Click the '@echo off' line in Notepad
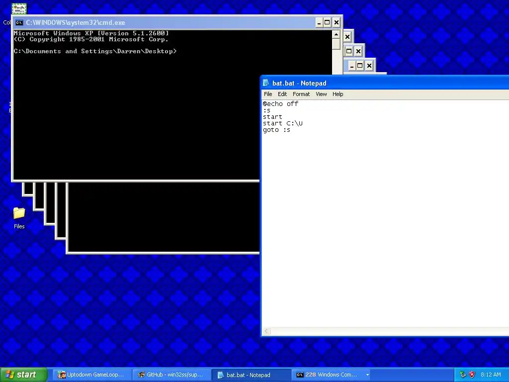The width and height of the screenshot is (509, 382). [280, 103]
